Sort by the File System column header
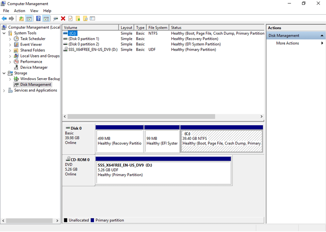The width and height of the screenshot is (326, 232). (158, 28)
